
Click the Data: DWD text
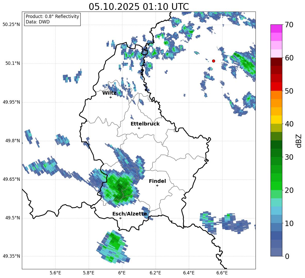click(38, 22)
